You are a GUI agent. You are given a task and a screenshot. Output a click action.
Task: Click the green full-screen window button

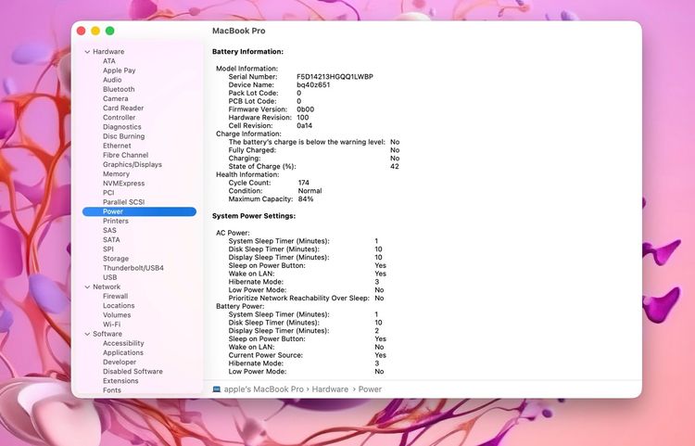pos(110,31)
